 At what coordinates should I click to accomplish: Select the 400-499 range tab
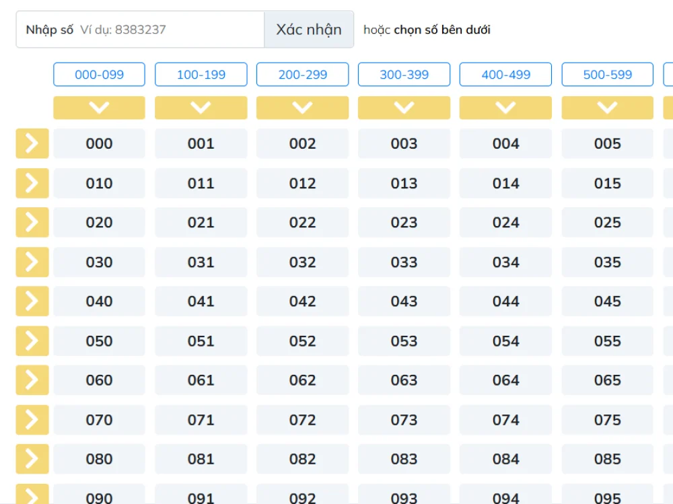[505, 74]
